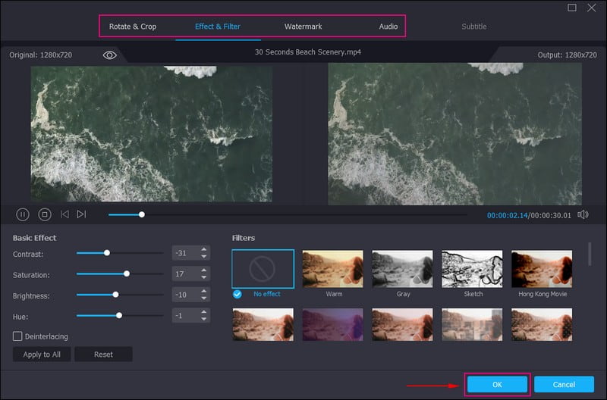Click the Hue value input field
This screenshot has height=400, width=607.
185,315
